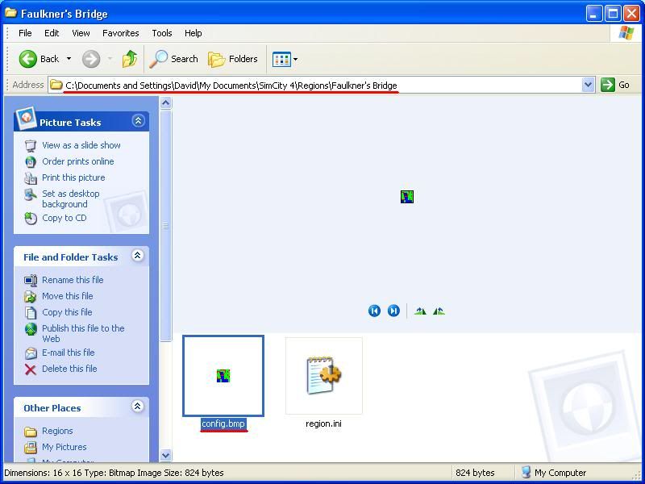The width and height of the screenshot is (645, 484).
Task: Open the Favorites menu
Action: [x=120, y=33]
